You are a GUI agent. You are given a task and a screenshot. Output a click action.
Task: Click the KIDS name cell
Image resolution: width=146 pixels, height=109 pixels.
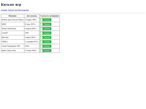[12, 24]
